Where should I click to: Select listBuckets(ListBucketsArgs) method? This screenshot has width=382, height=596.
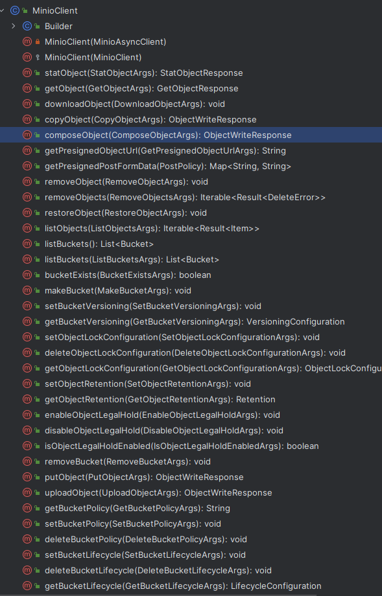tap(132, 260)
